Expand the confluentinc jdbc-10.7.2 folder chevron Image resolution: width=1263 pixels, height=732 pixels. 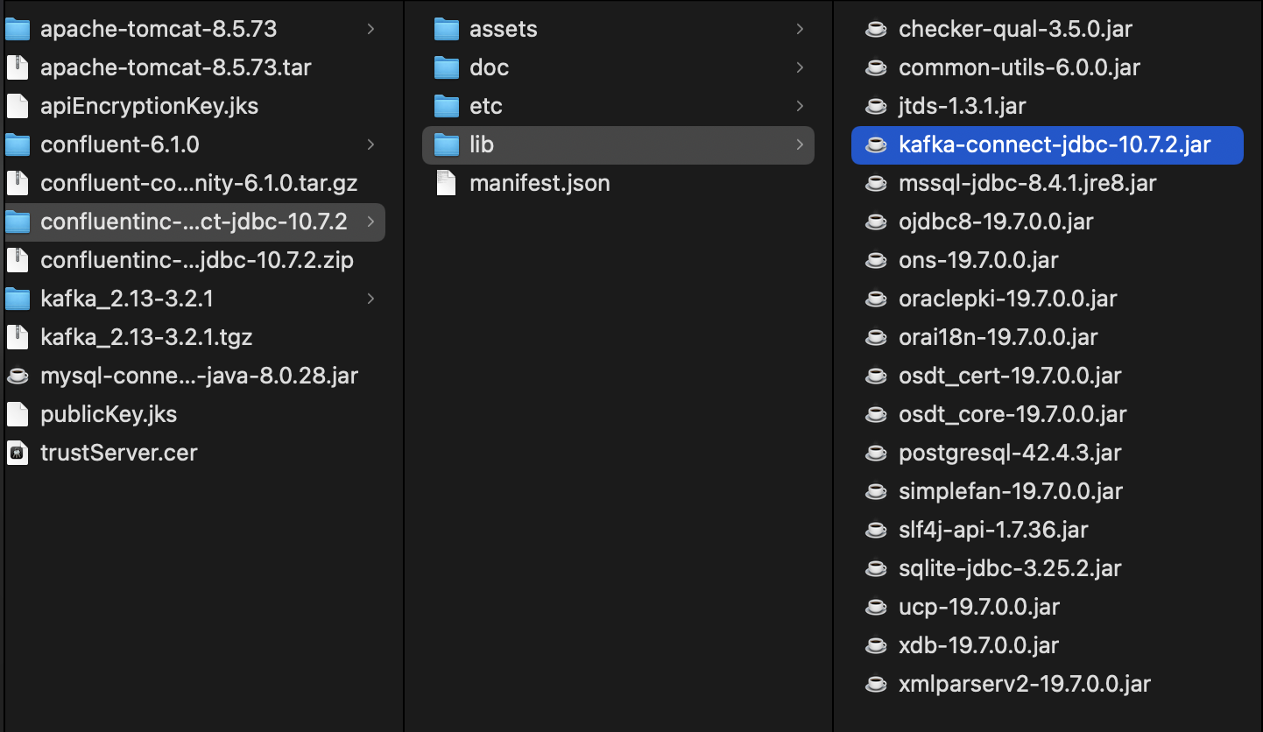point(370,222)
